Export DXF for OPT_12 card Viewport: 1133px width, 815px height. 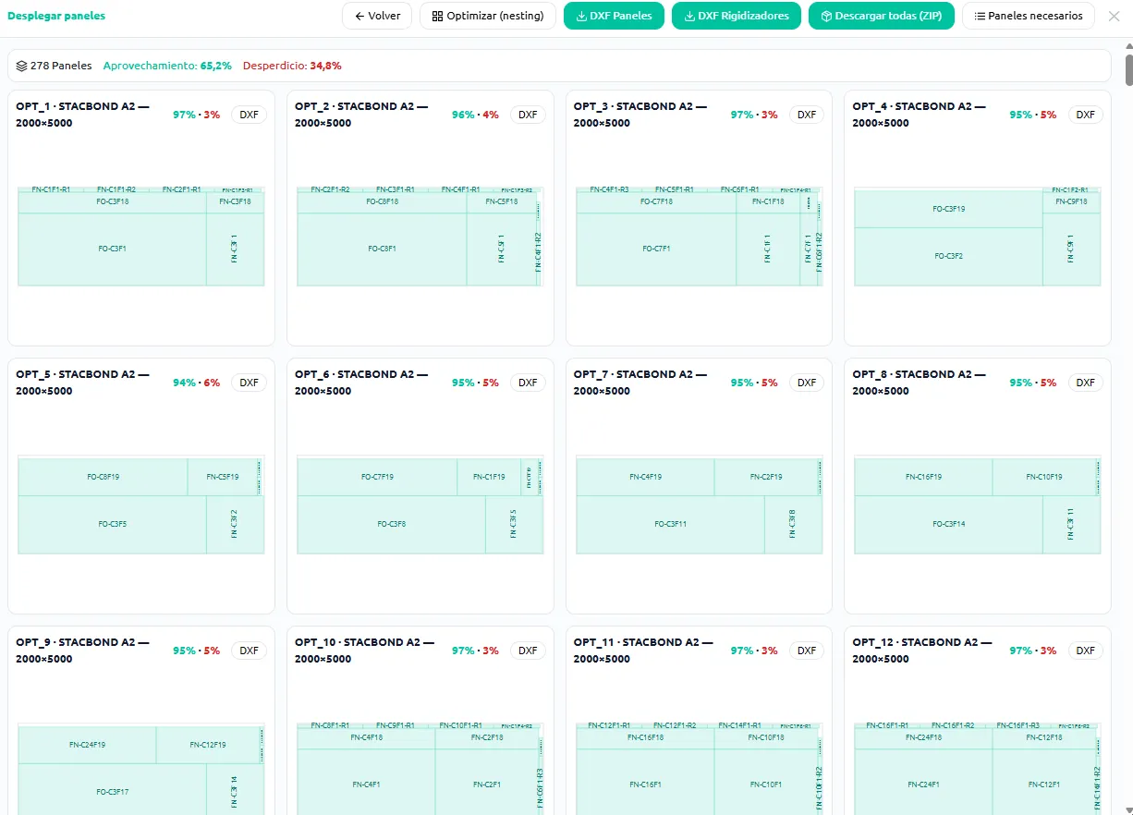1086,651
